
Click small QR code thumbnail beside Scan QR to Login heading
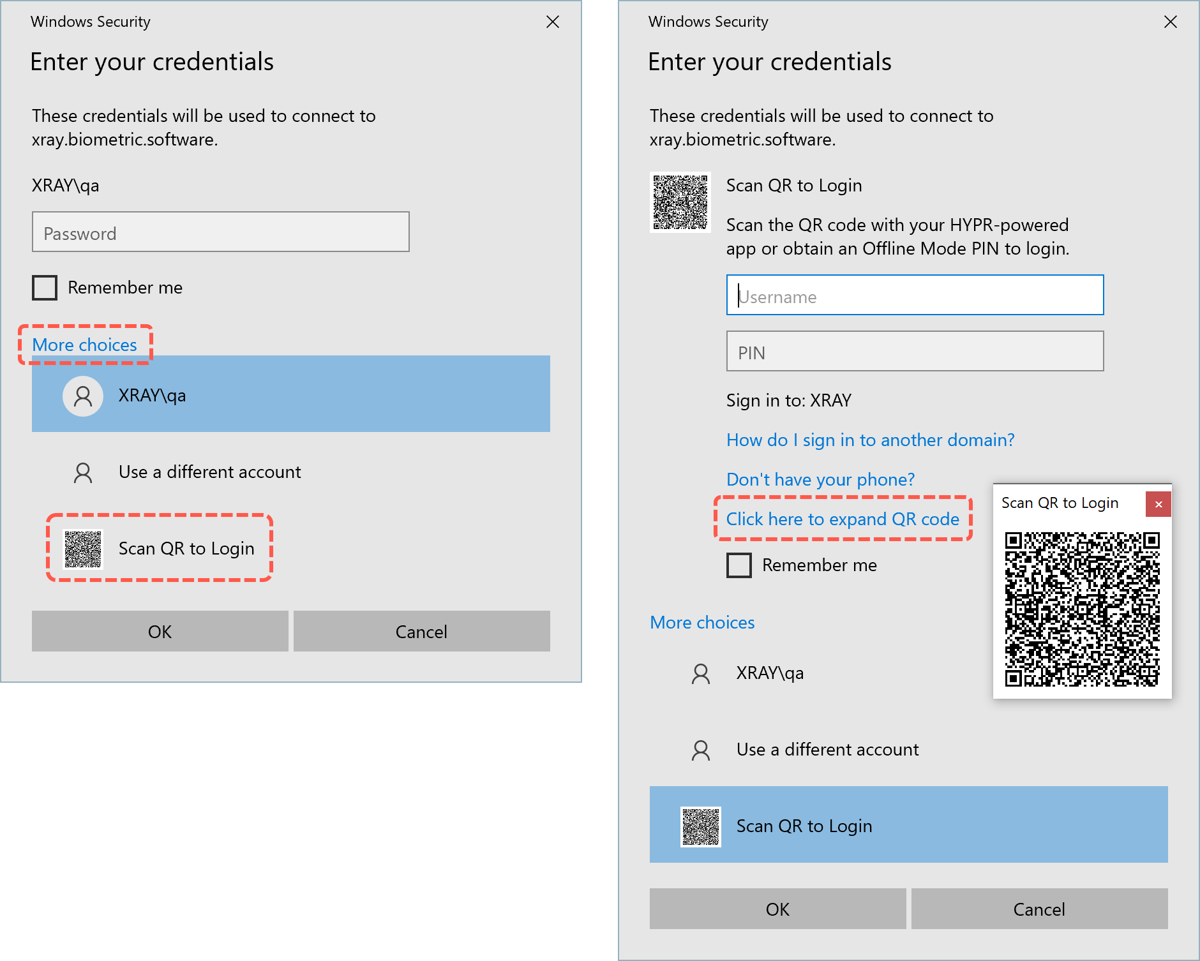(680, 202)
